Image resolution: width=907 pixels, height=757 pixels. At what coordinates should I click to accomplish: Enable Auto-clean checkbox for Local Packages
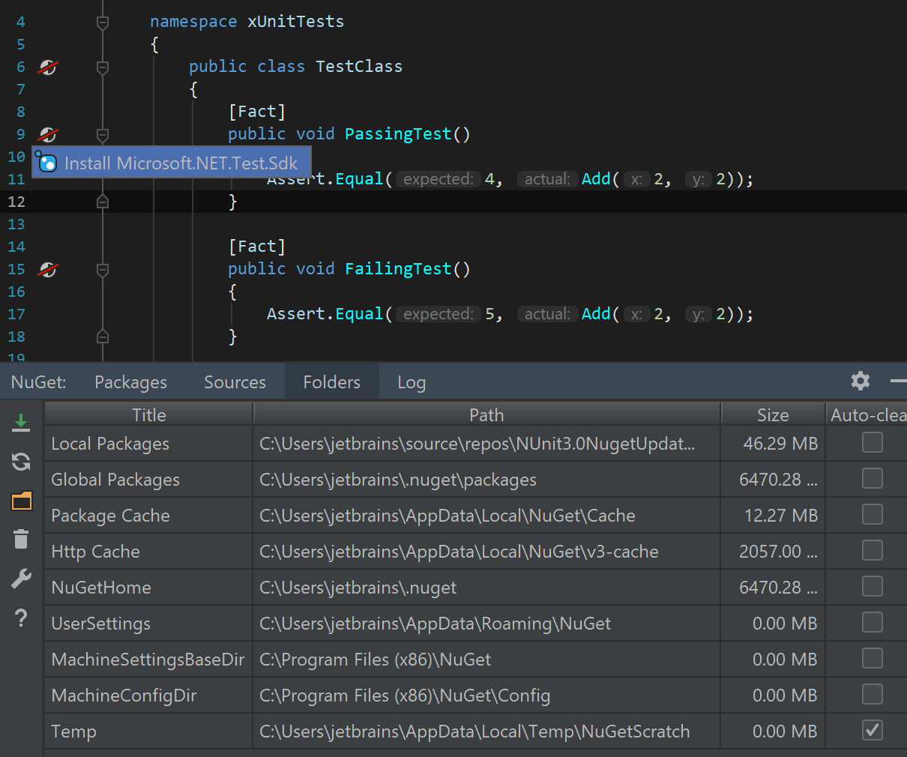point(872,443)
